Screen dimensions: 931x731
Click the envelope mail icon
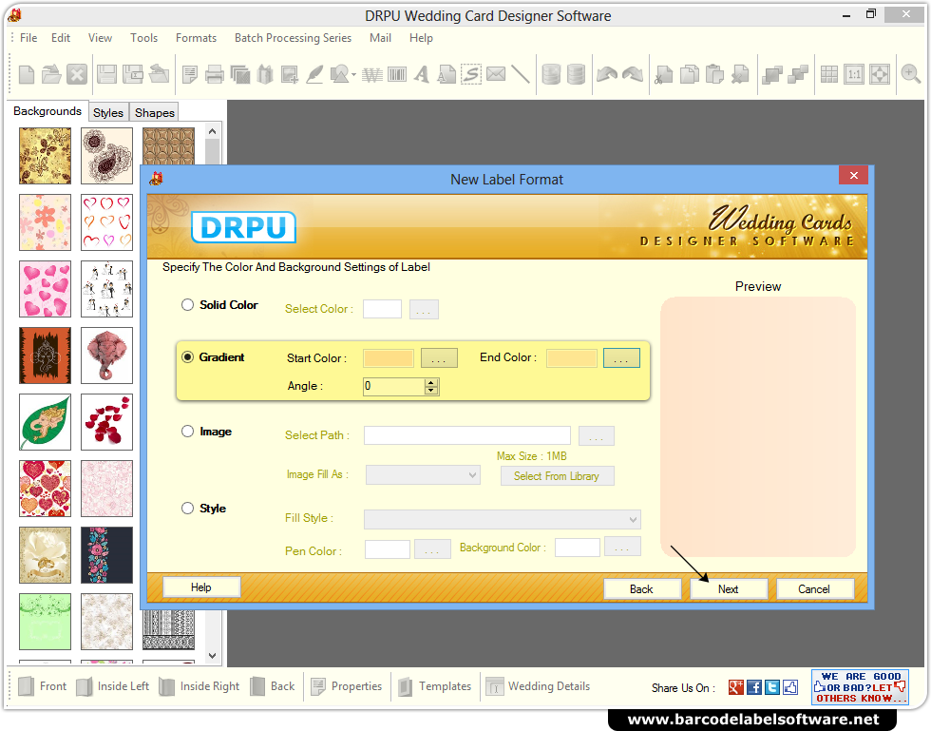(496, 74)
